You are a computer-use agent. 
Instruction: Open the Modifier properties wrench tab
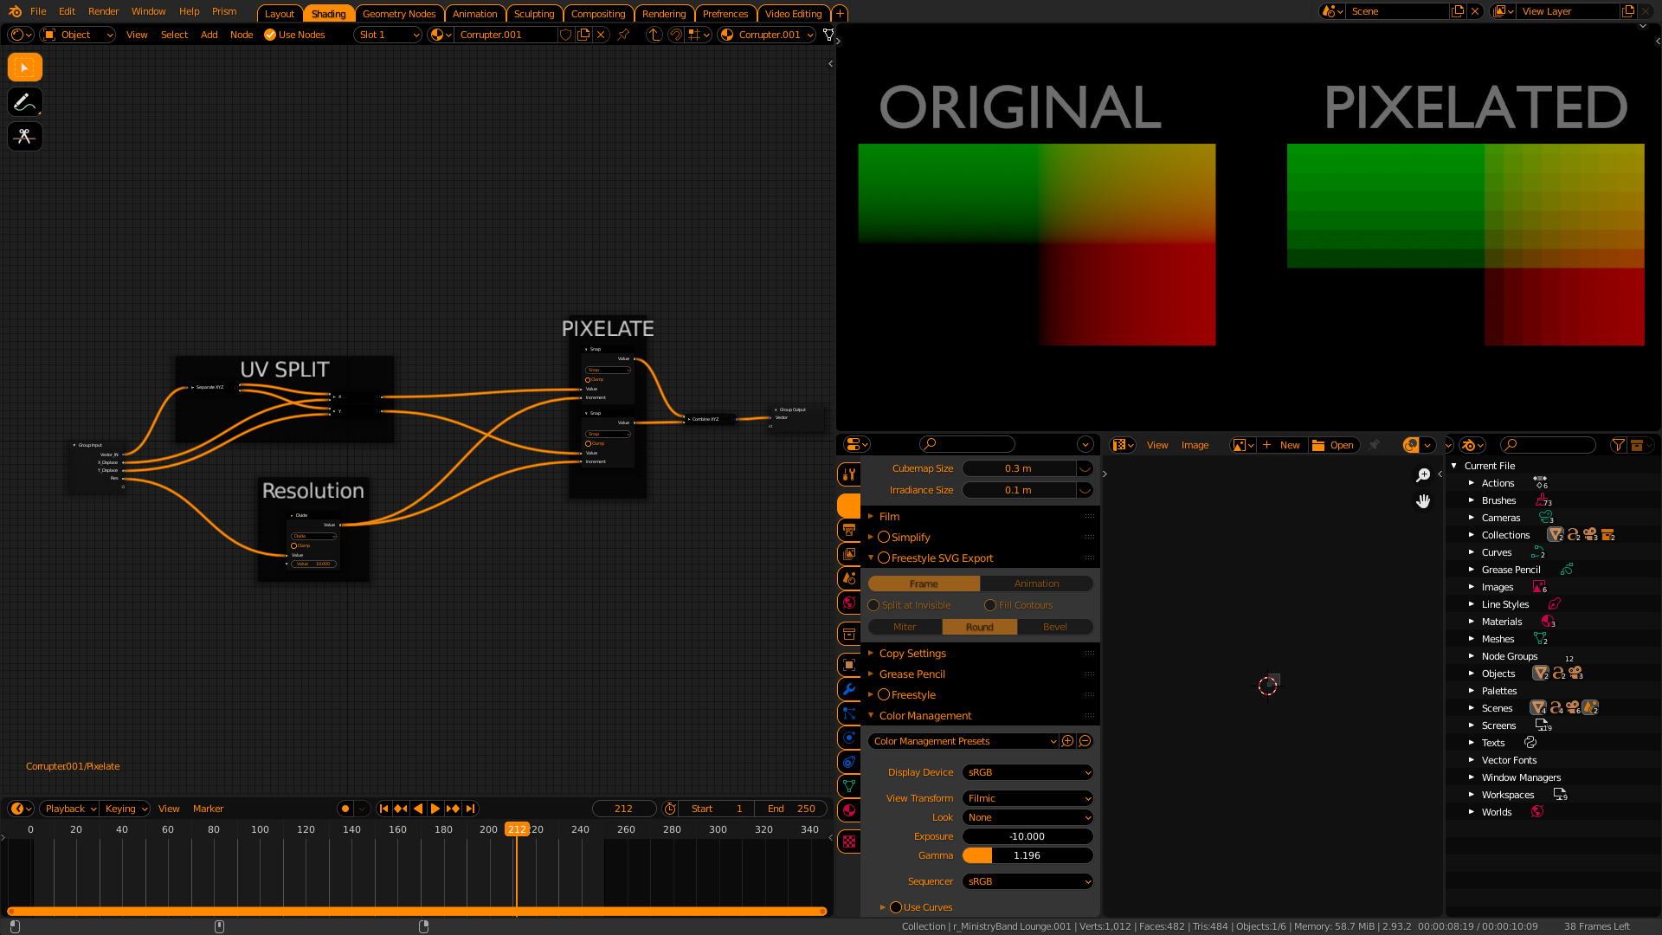point(849,689)
